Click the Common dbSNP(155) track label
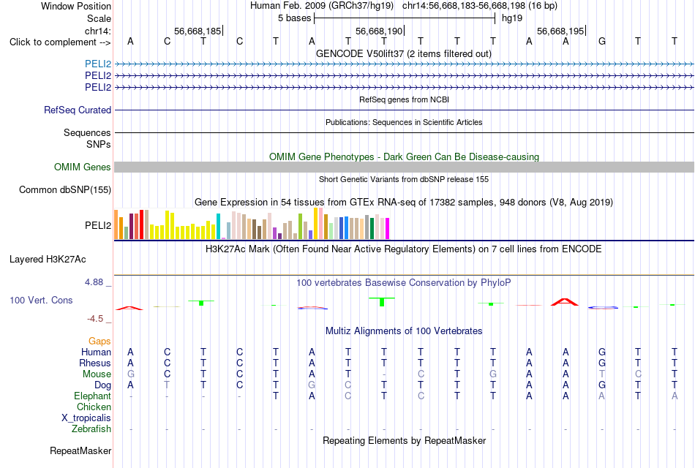The height and width of the screenshot is (468, 695). pyautogui.click(x=64, y=189)
